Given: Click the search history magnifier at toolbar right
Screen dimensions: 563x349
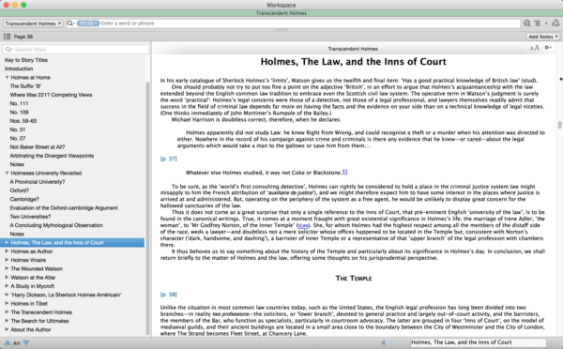Looking at the screenshot, I should pyautogui.click(x=526, y=23).
